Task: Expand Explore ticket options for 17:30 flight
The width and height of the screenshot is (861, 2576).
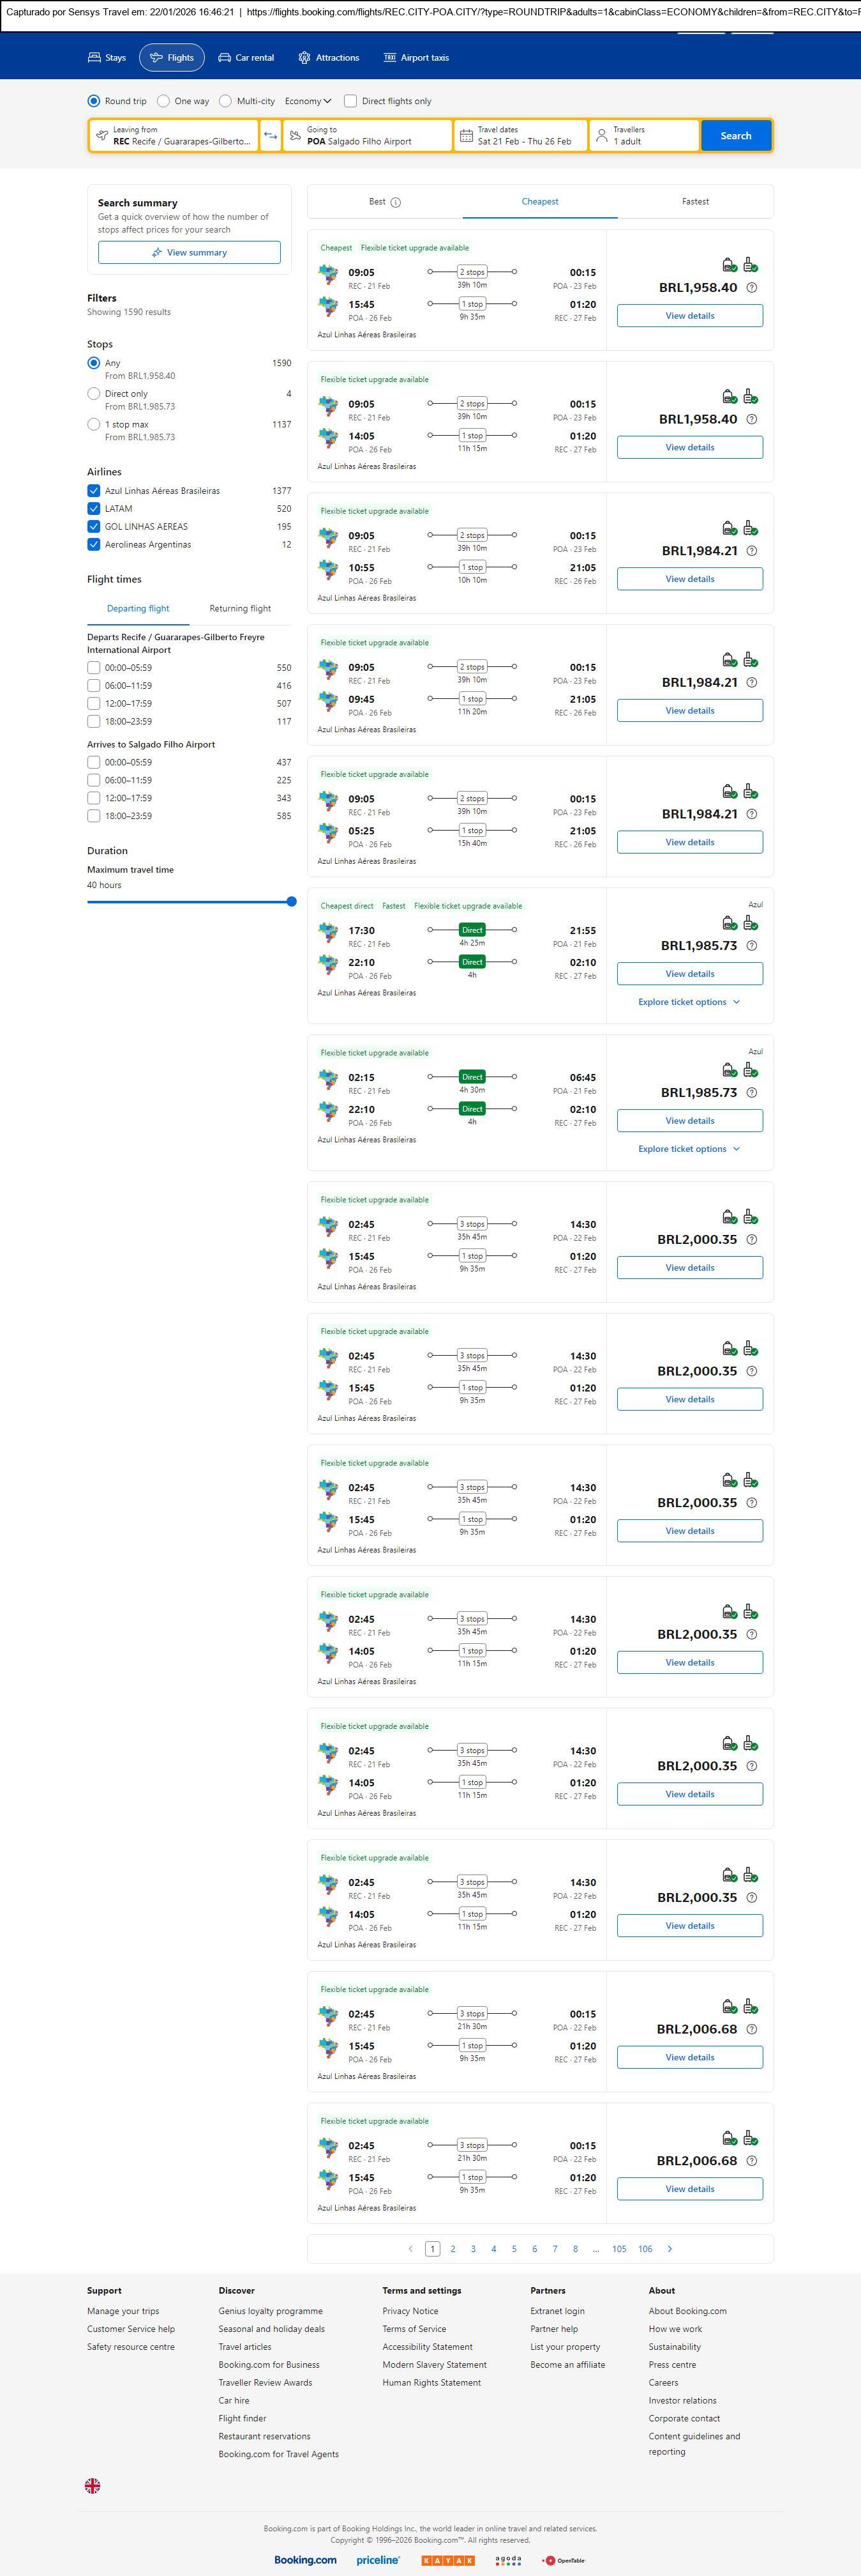Action: 689,1002
